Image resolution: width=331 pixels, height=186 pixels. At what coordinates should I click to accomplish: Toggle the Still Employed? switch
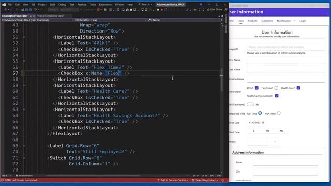click(x=250, y=104)
